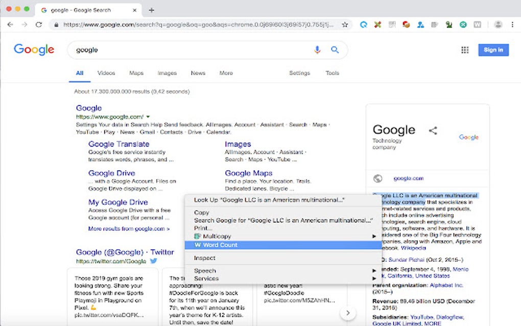The width and height of the screenshot is (521, 326).
Task: Expand the Multicopy submenu arrow
Action: (374, 236)
